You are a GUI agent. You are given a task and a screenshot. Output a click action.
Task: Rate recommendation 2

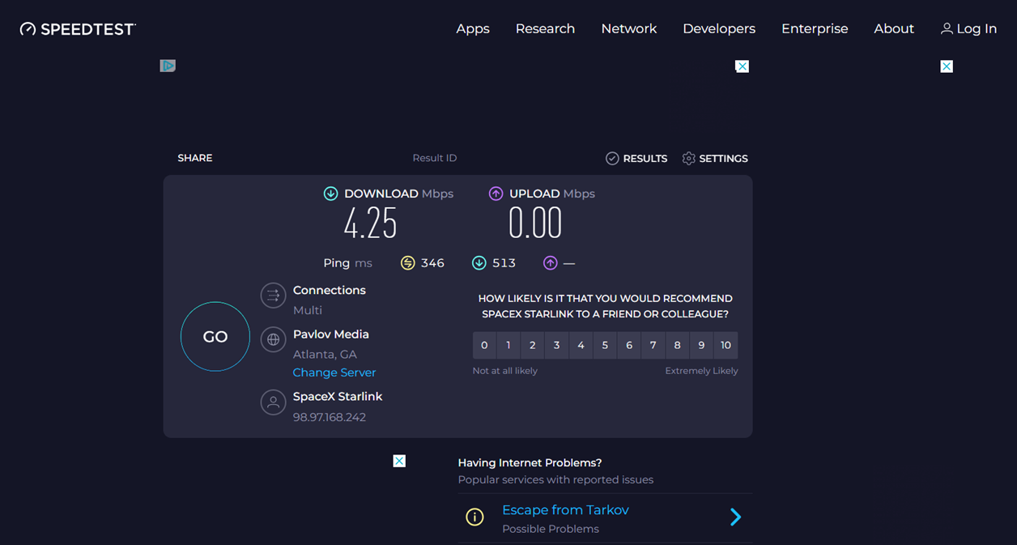click(x=533, y=345)
